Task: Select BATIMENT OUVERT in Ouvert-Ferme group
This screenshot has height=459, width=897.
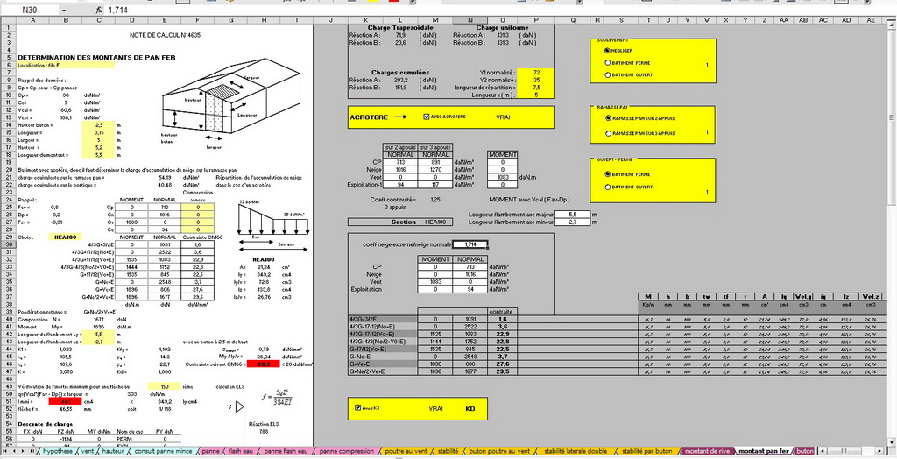Action: (x=608, y=187)
